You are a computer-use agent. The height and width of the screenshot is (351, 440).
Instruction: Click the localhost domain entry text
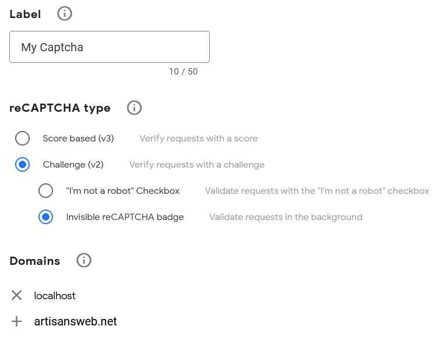point(55,296)
